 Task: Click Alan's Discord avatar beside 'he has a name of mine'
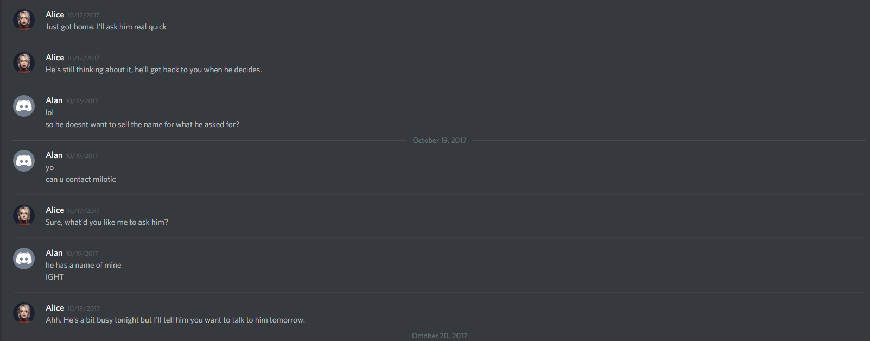24,258
